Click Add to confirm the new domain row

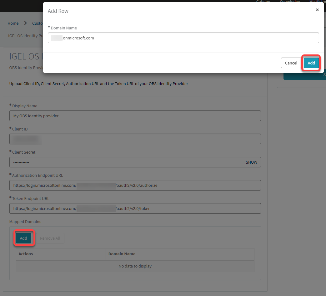tap(311, 63)
